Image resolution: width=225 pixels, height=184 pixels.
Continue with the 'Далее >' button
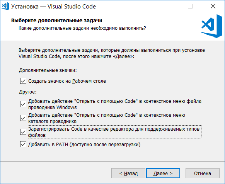(x=163, y=173)
